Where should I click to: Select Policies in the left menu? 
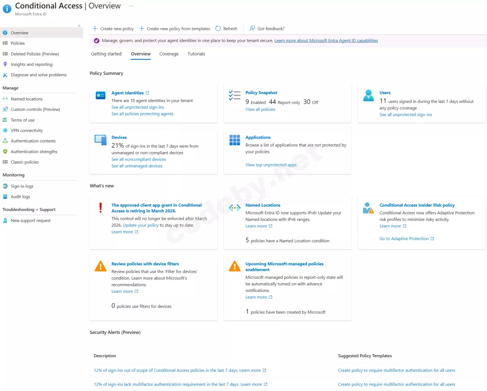pyautogui.click(x=18, y=43)
